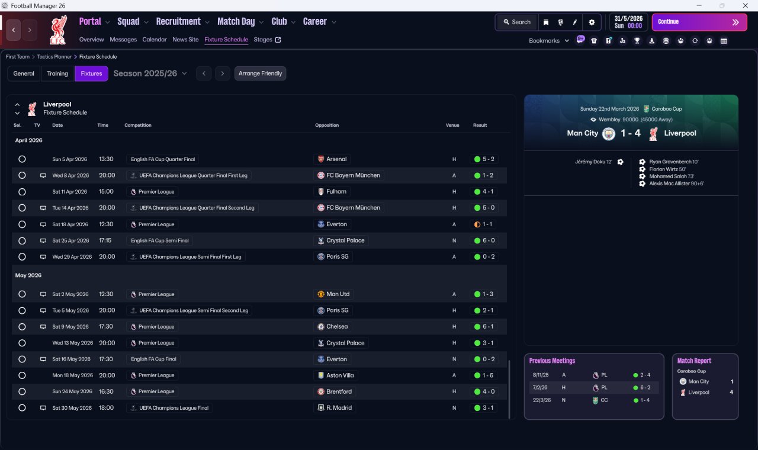The height and width of the screenshot is (450, 758).
Task: Open the inbox messages icon showing 9+
Action: click(580, 40)
